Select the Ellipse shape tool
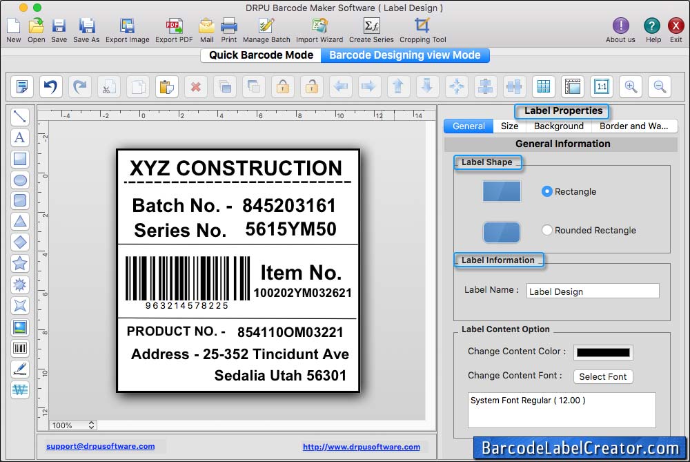Viewport: 690px width, 462px height. [20, 180]
